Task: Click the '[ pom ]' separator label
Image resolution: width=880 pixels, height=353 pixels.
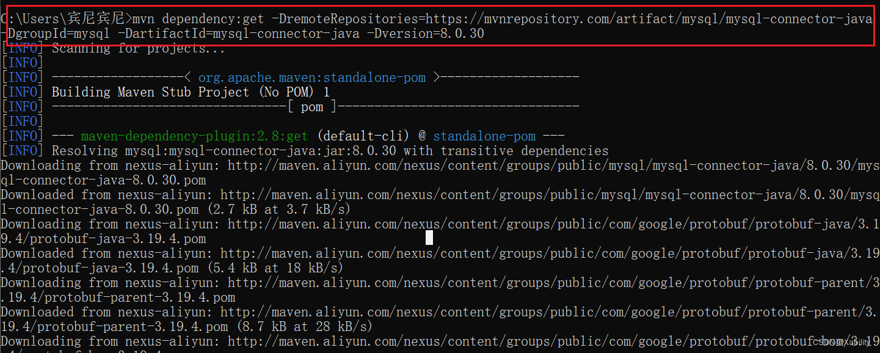Action: click(x=311, y=107)
